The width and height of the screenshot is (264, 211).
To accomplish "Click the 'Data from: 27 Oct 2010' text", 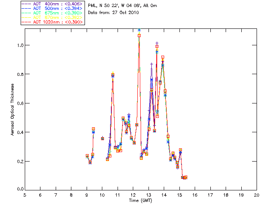I will pyautogui.click(x=113, y=13).
